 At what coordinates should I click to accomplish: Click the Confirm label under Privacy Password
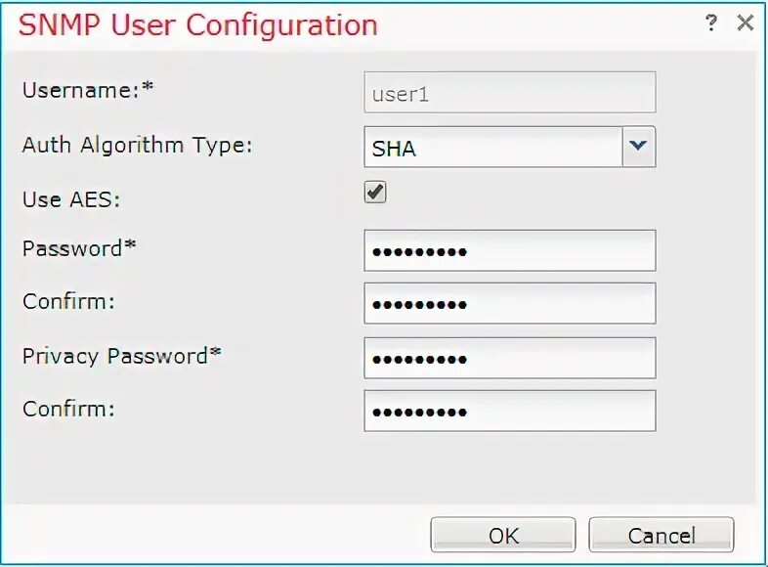click(68, 409)
